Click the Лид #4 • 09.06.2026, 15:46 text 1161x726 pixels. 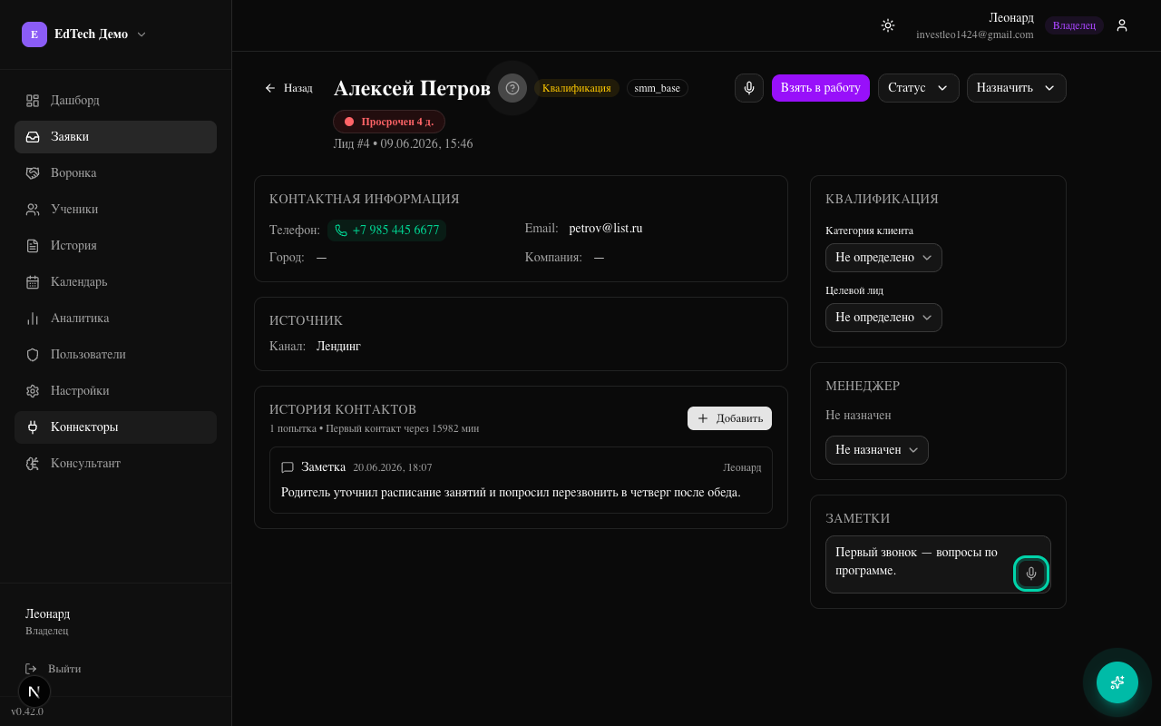click(403, 144)
